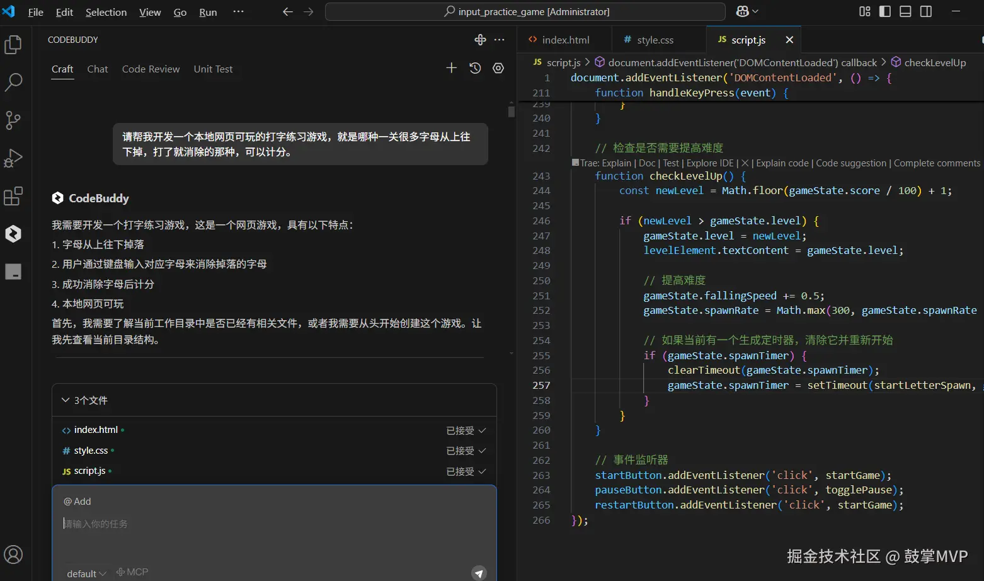Collapse the 3个文件 file list
Image resolution: width=984 pixels, height=581 pixels.
pyautogui.click(x=66, y=400)
